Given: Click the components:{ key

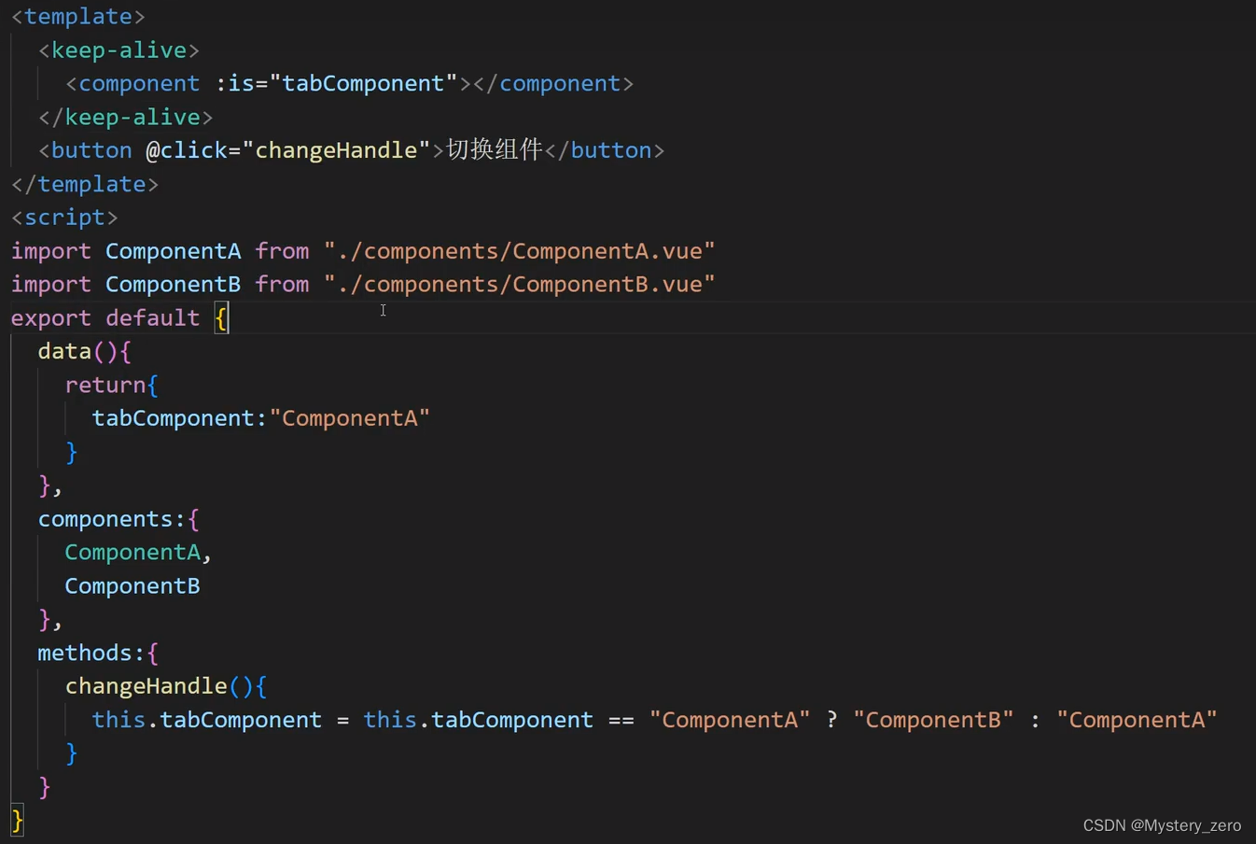Looking at the screenshot, I should click(119, 519).
